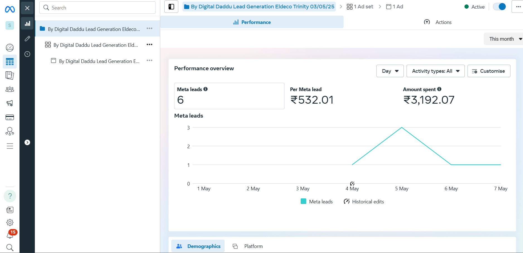Open Account overview gauge icon

10,48
